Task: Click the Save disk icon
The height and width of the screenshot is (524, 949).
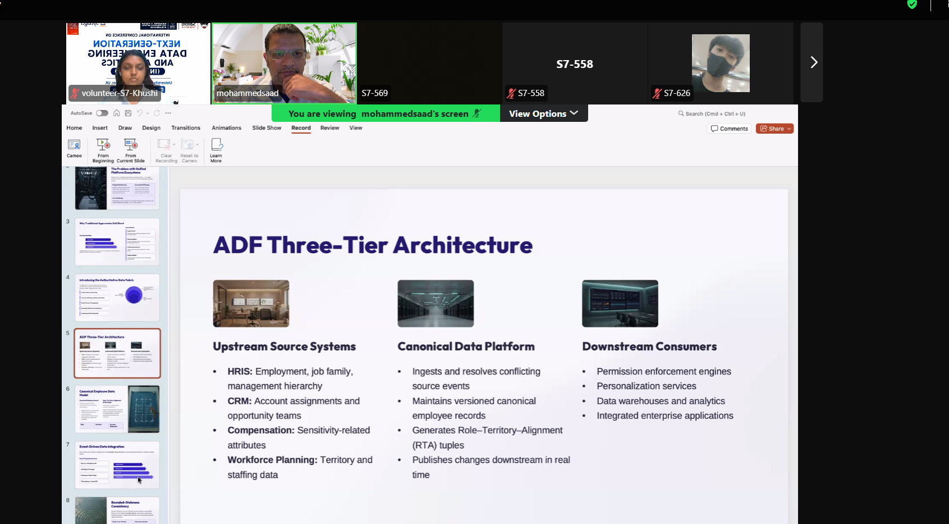Action: pyautogui.click(x=128, y=113)
